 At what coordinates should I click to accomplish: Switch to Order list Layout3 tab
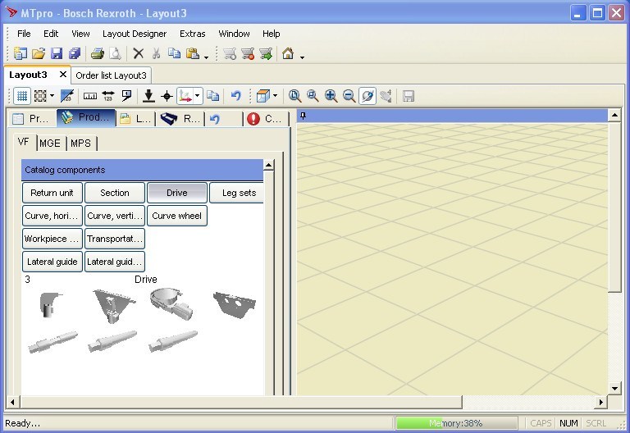(x=111, y=75)
